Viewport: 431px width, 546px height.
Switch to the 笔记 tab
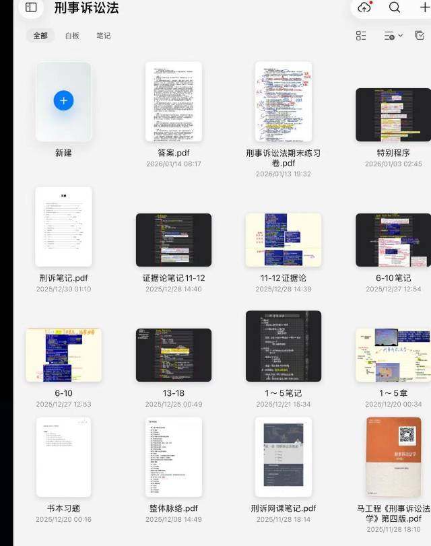pos(104,36)
